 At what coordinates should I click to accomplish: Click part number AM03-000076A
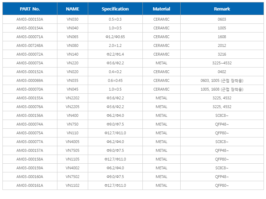(x=30, y=107)
